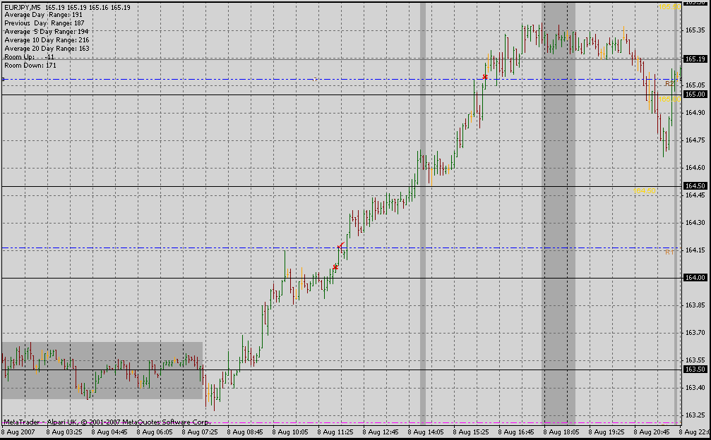The image size is (711, 440).
Task: Click the 165.19 current price tag
Action: (x=695, y=59)
